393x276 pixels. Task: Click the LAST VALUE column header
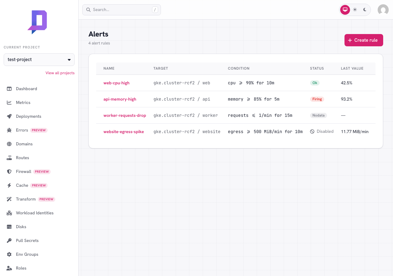352,68
